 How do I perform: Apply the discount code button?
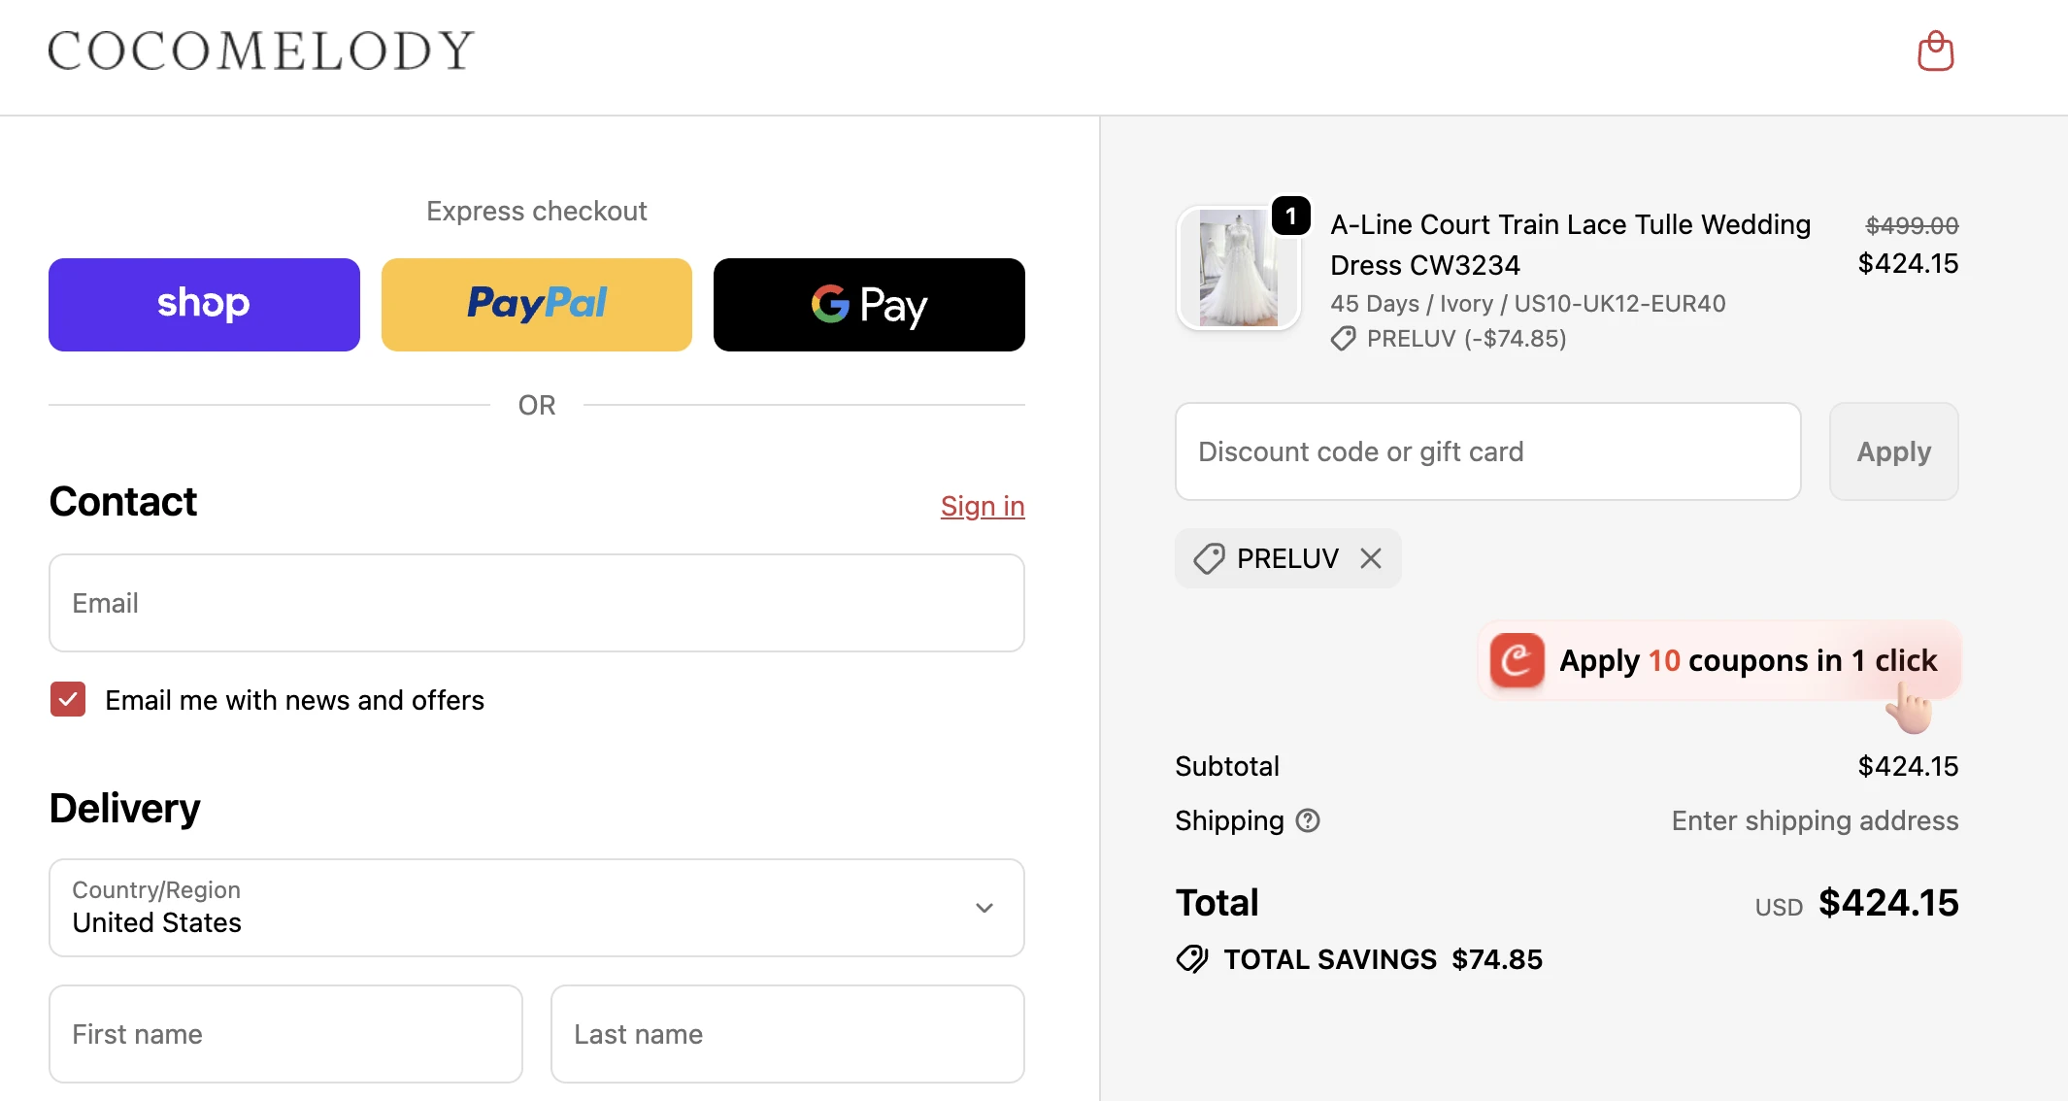pyautogui.click(x=1893, y=451)
